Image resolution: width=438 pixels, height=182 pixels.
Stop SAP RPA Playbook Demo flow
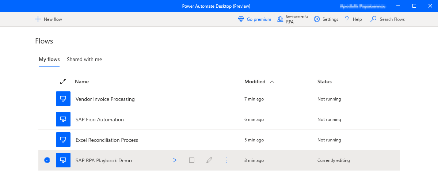[x=192, y=160]
